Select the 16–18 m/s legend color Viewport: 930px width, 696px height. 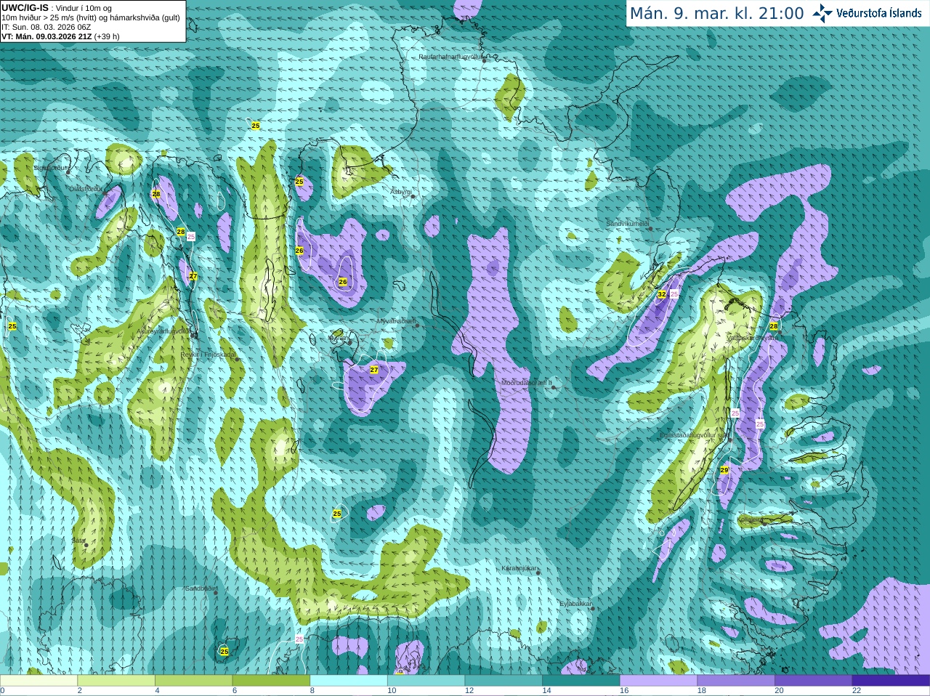659,680
